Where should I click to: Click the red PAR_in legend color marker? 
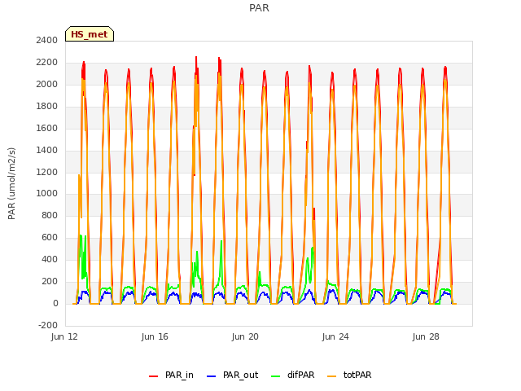click(153, 376)
